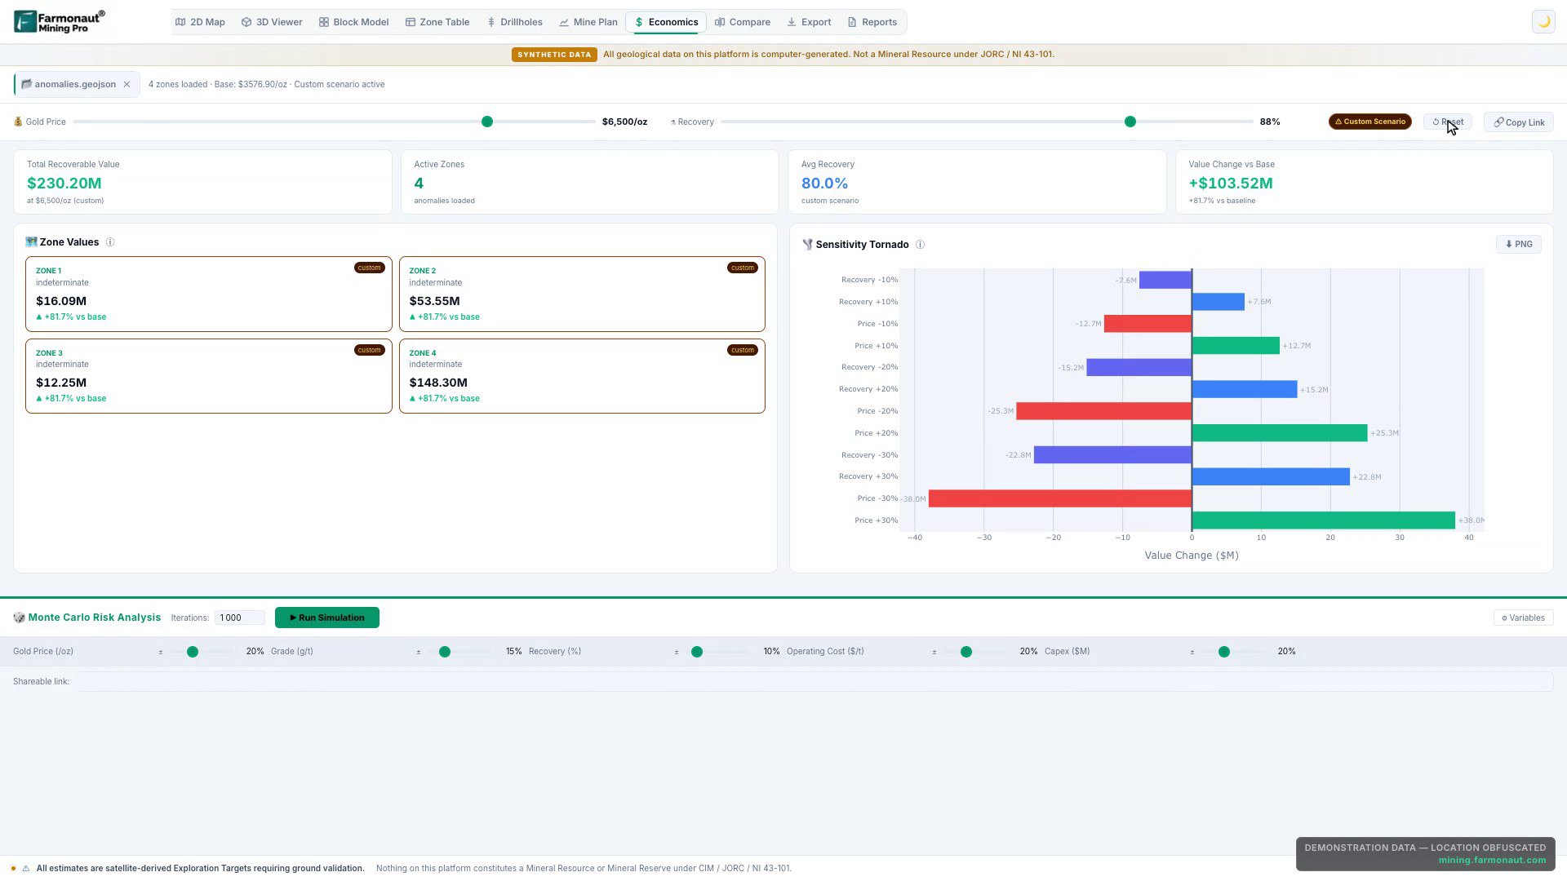
Task: Copy the scenario link via Copy Link
Action: 1519,122
